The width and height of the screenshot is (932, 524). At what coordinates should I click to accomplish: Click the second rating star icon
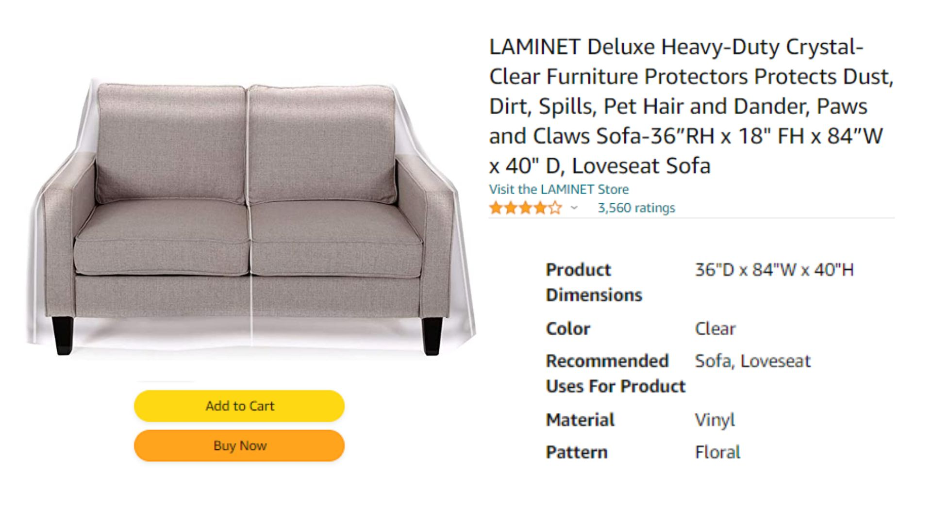(x=511, y=208)
